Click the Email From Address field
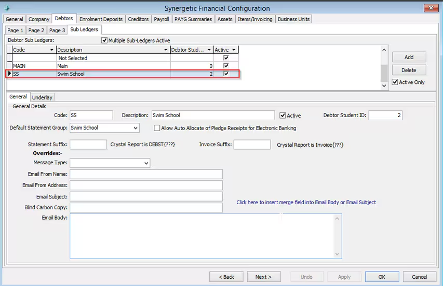 point(146,185)
